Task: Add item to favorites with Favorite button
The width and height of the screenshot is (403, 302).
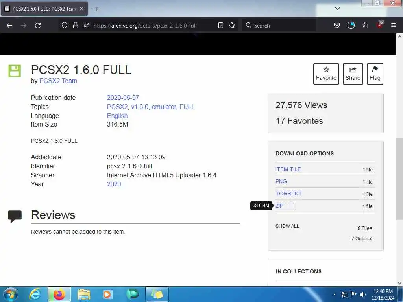Action: [x=326, y=74]
